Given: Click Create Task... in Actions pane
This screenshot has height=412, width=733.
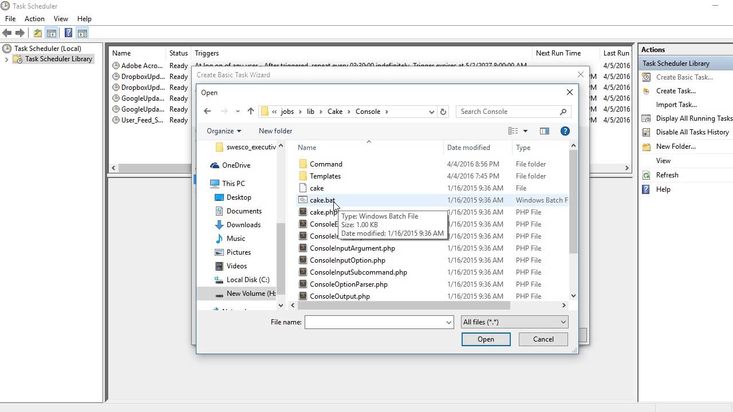Looking at the screenshot, I should tap(676, 91).
